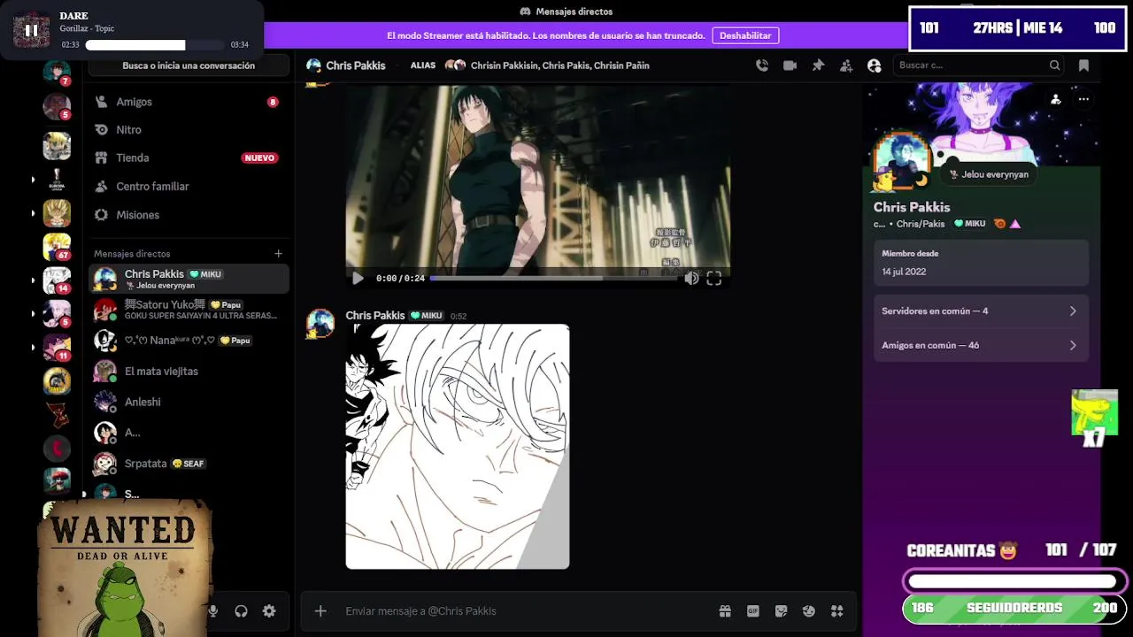
Task: Click the Jelou everynyan status bubble
Action: [989, 174]
